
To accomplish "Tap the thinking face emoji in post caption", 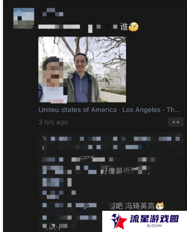I will point(134,27).
